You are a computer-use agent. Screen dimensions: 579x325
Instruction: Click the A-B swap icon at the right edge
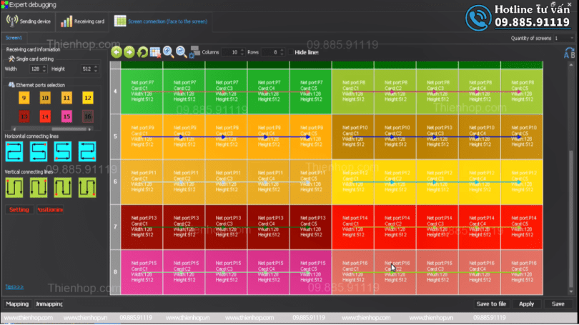point(569,53)
